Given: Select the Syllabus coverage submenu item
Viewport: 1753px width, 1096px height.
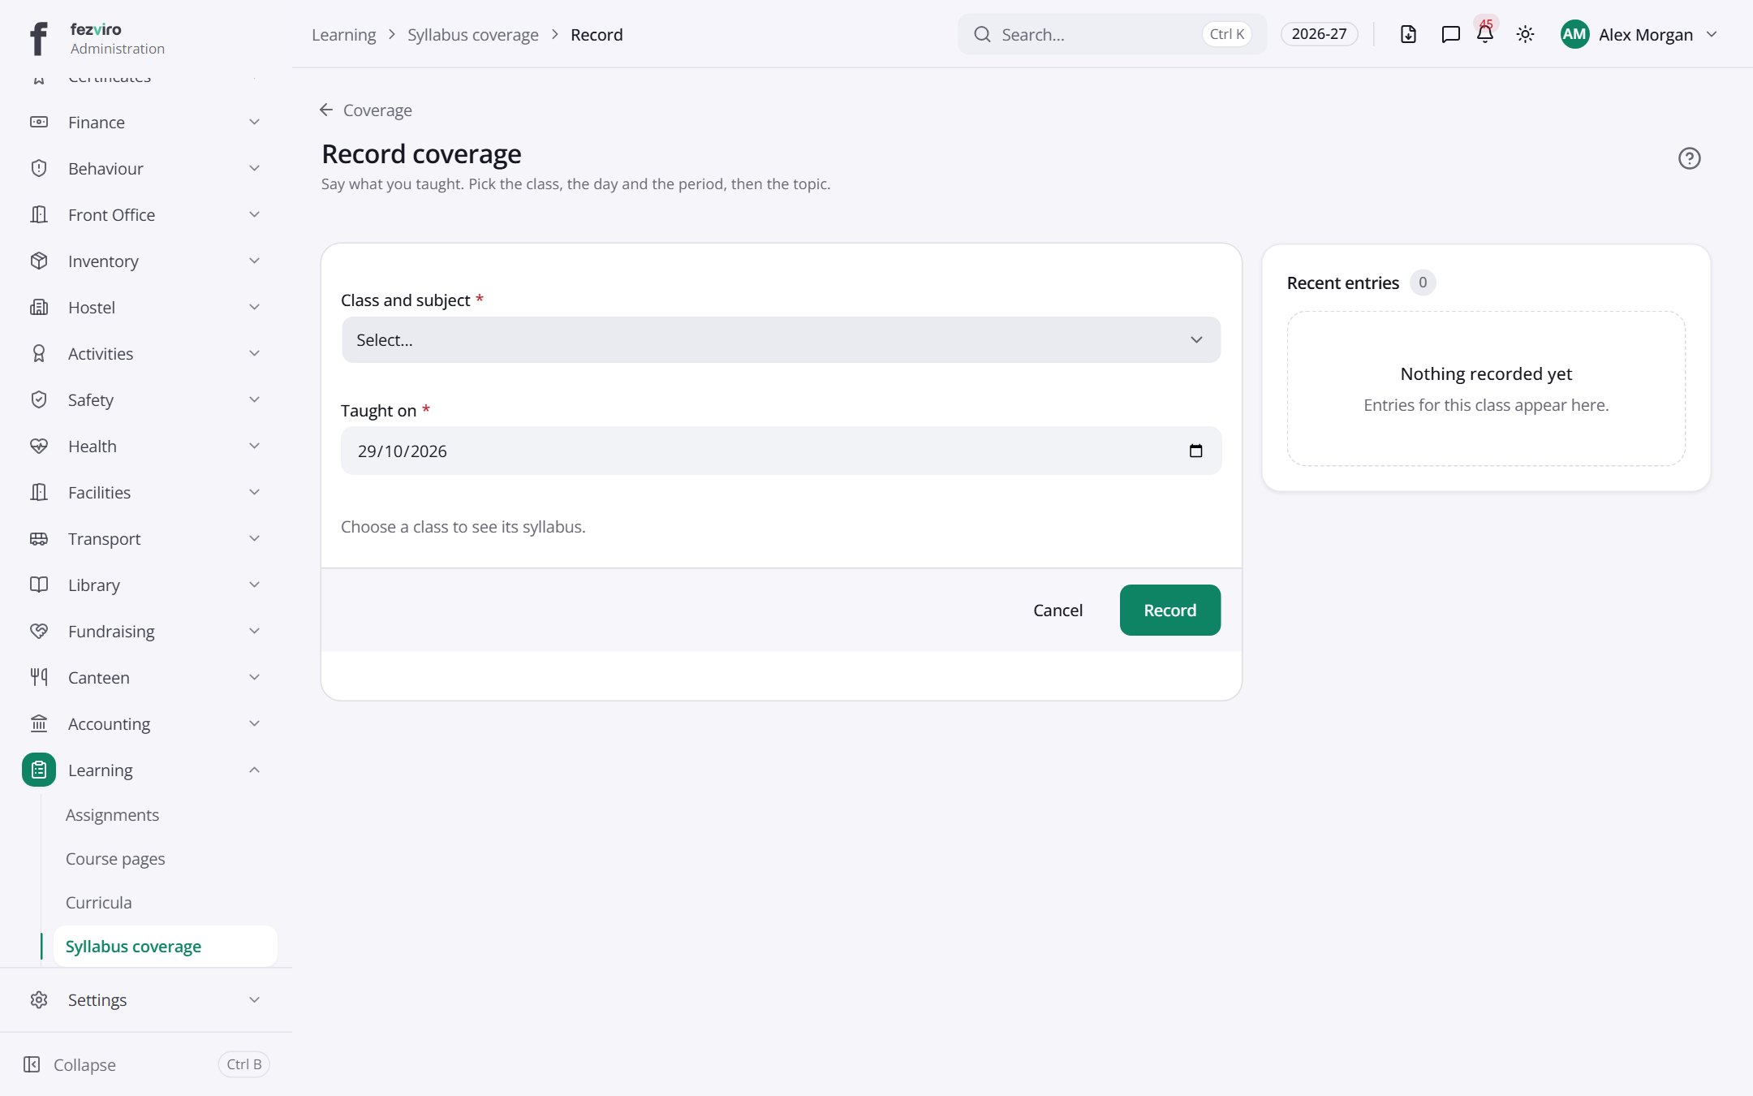Looking at the screenshot, I should click(x=165, y=947).
